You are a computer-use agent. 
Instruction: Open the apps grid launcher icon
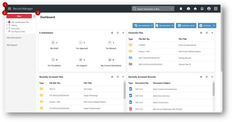pyautogui.click(x=216, y=9)
